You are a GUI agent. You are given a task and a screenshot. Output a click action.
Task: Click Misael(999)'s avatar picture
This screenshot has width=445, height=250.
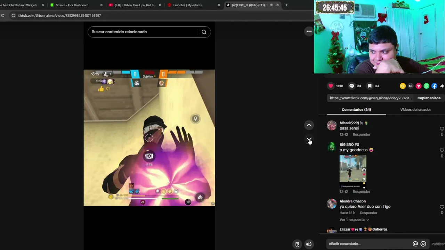(332, 125)
